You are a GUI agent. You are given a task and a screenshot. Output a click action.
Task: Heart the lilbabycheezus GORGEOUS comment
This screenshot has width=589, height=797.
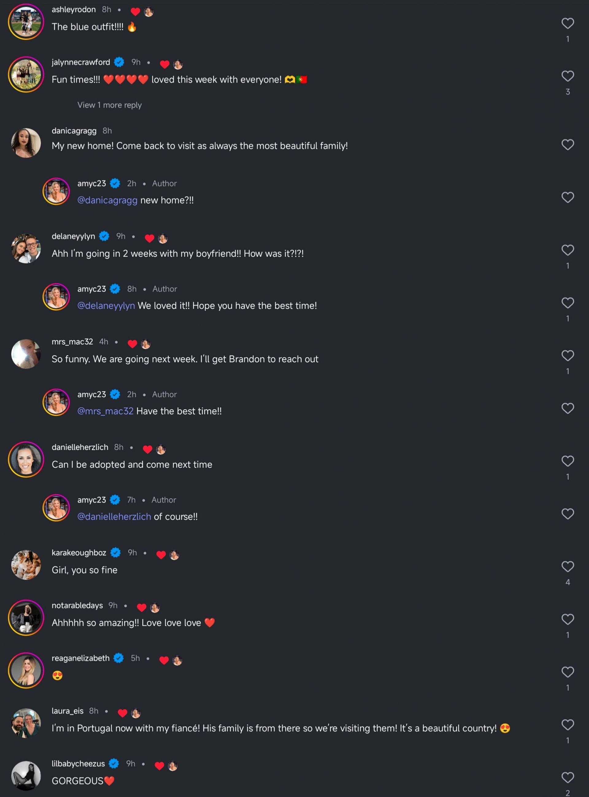pyautogui.click(x=567, y=777)
